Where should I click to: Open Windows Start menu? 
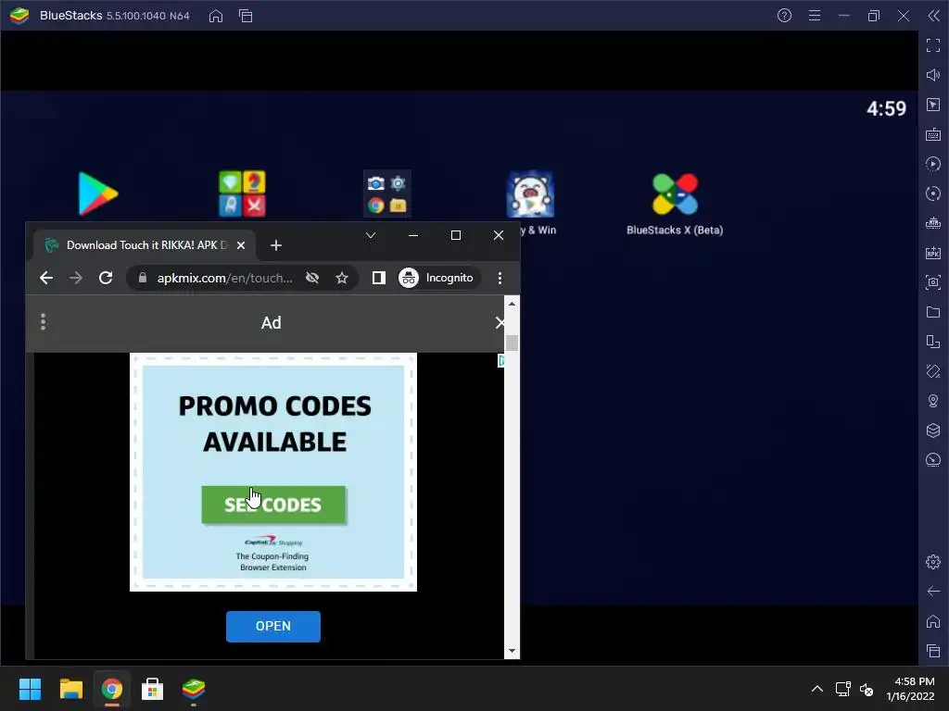tap(30, 689)
